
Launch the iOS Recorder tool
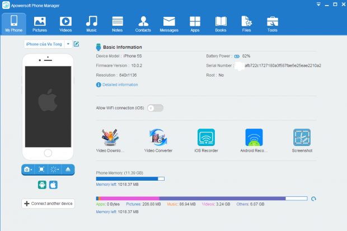click(x=206, y=138)
